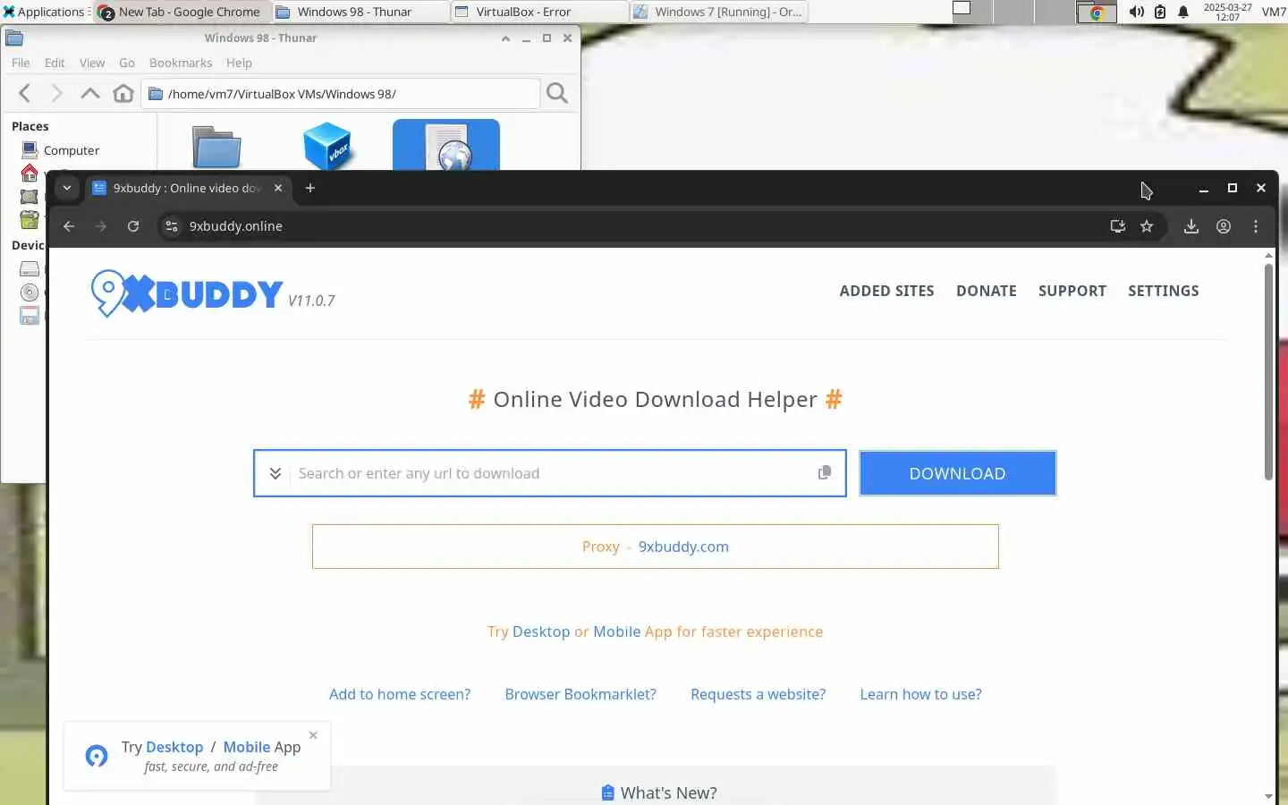Select the highlighted web document file in Thunar
Viewport: 1288px width, 805px height.
pyautogui.click(x=446, y=146)
